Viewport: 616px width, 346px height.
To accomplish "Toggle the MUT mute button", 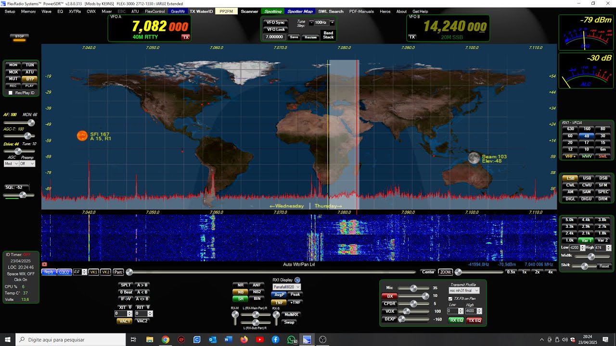I will click(13, 79).
